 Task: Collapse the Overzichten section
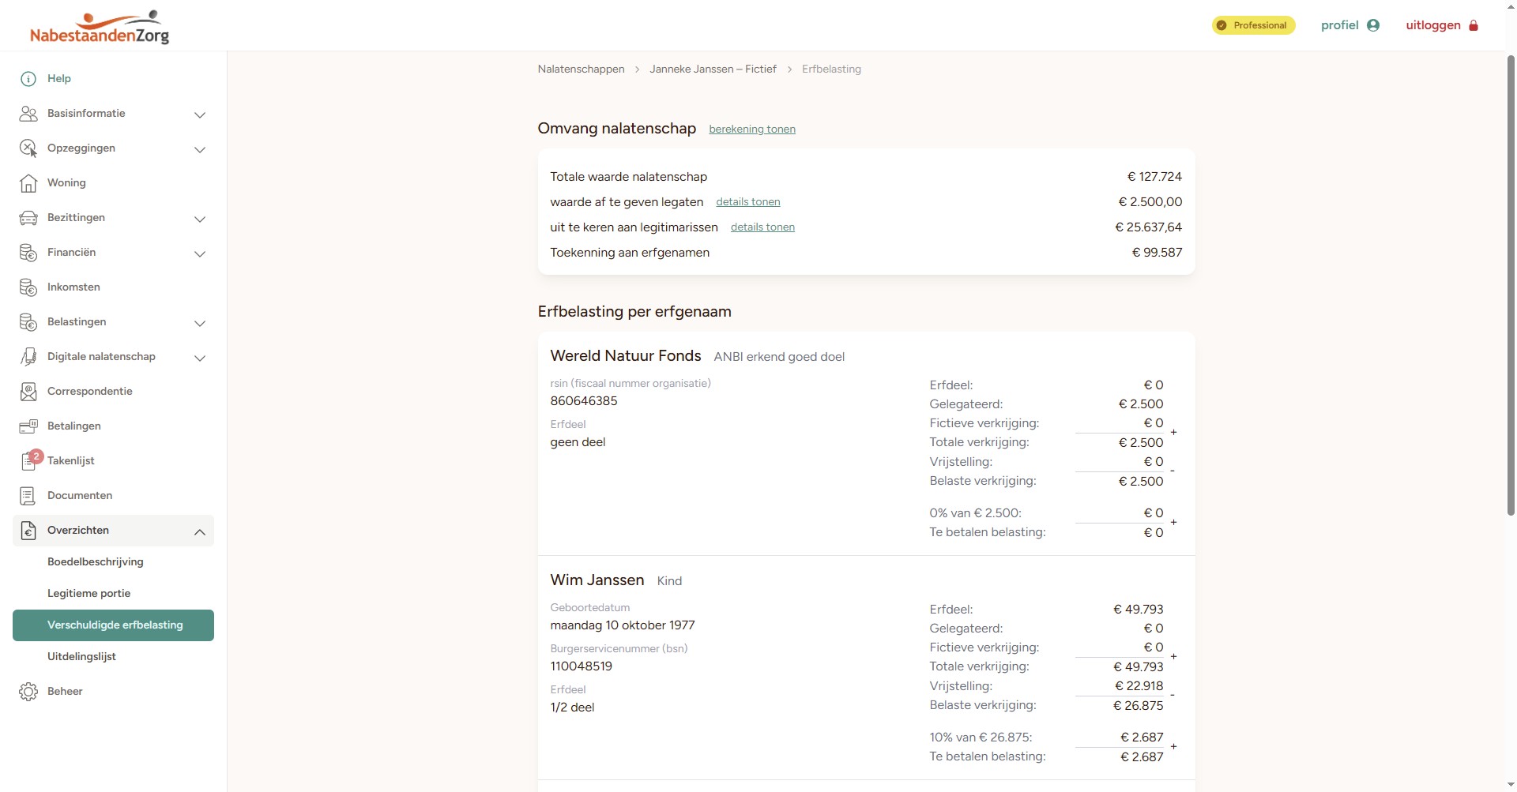coord(200,531)
